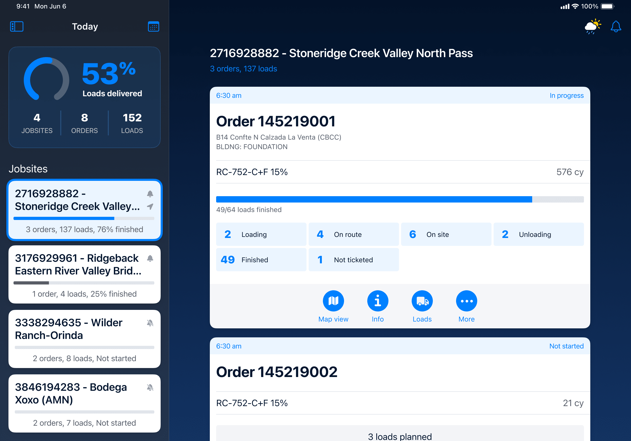Filter by 1 Not ticketed tile
Image resolution: width=631 pixels, height=441 pixels.
point(354,260)
